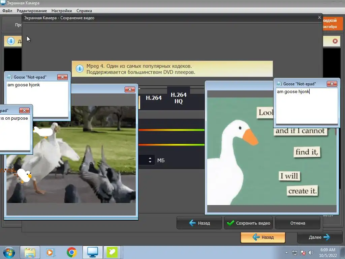The image size is (345, 259).
Task: Click the Action Center flag tray icon
Action: [303, 253]
